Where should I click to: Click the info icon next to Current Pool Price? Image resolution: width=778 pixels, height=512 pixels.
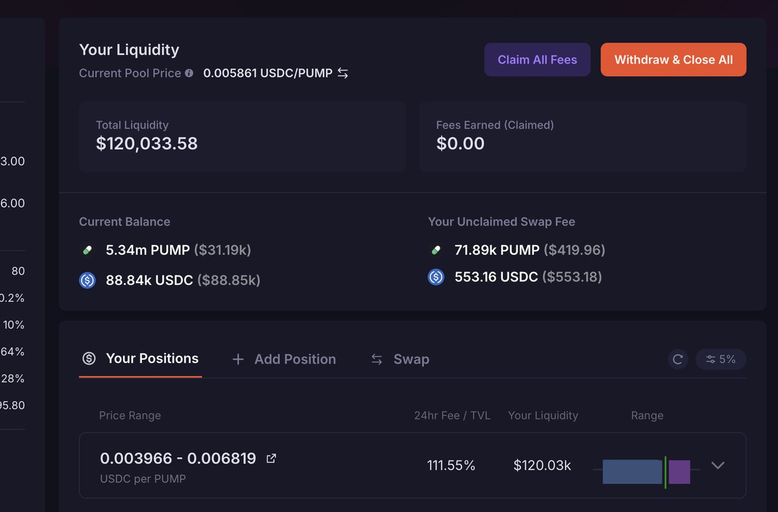point(189,73)
